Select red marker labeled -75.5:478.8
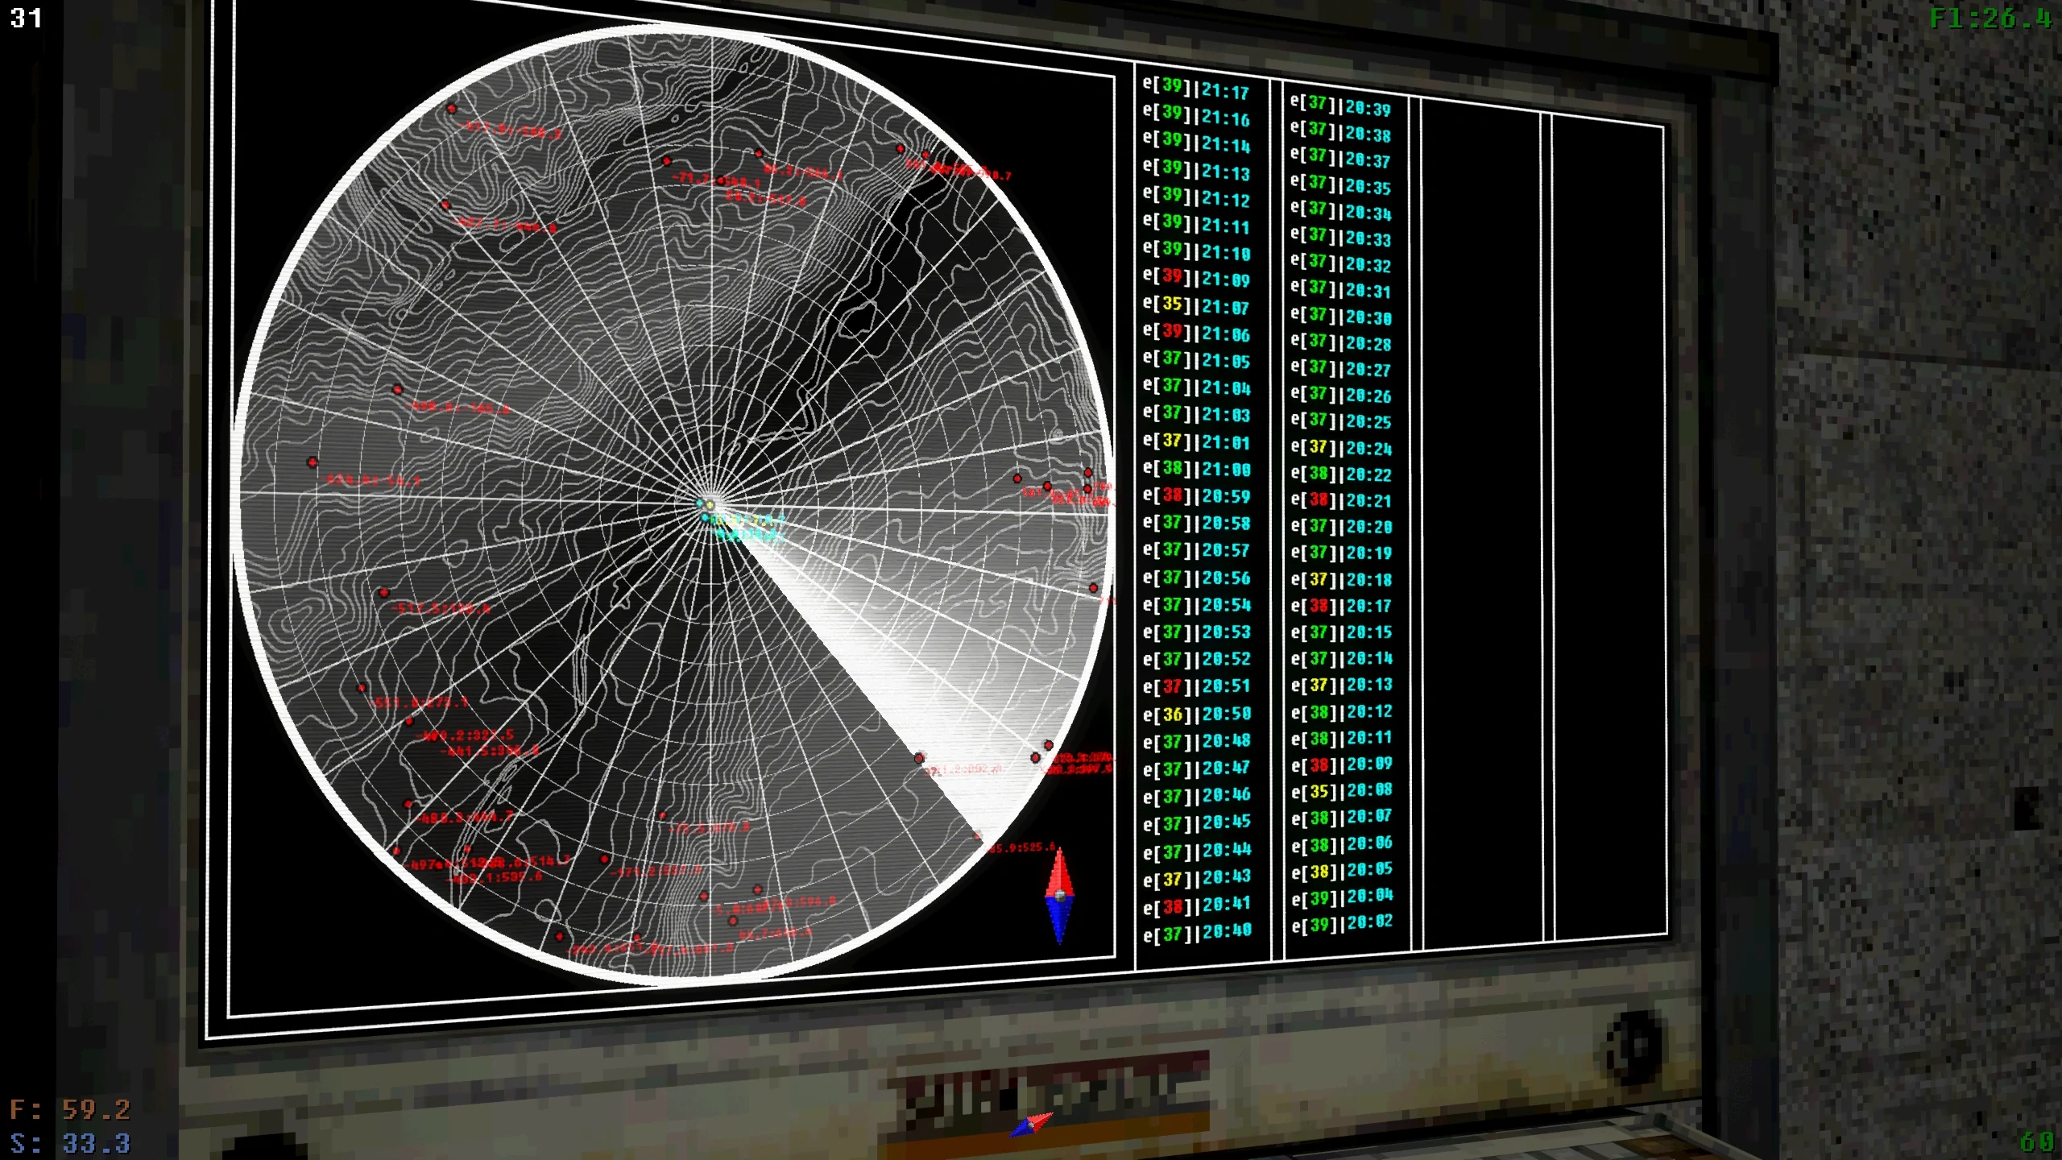 point(663,816)
